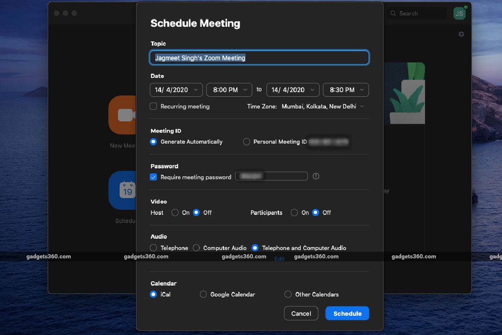The width and height of the screenshot is (502, 335).
Task: Click the Cancel button
Action: pos(301,313)
